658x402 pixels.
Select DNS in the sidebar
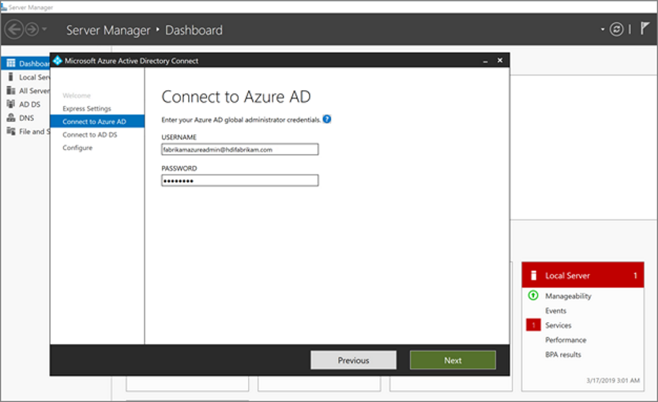(x=26, y=118)
